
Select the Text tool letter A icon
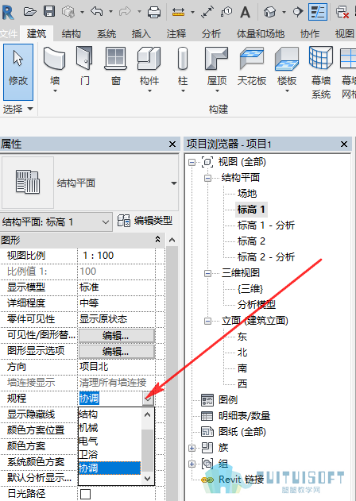click(245, 12)
